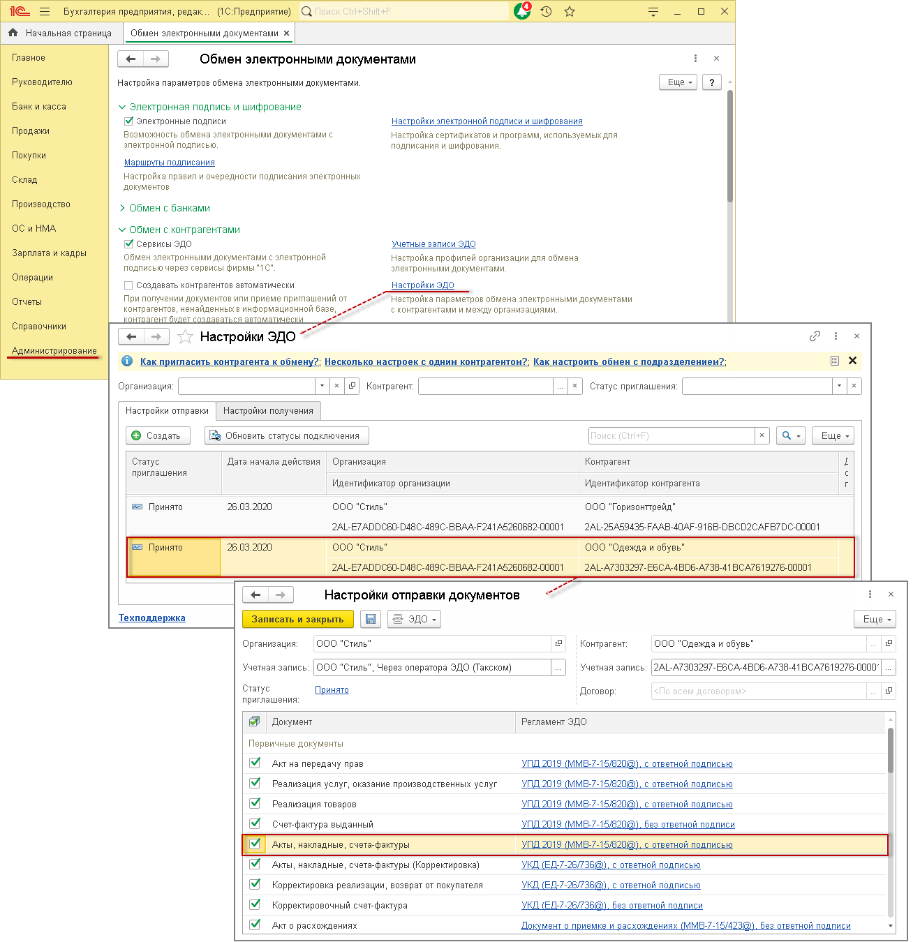920x942 pixels.
Task: Open Еще dropdown in Настройки отправки документов
Action: click(875, 619)
